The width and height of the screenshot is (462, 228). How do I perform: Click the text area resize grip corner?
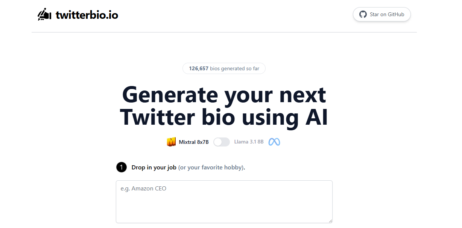pos(330,221)
